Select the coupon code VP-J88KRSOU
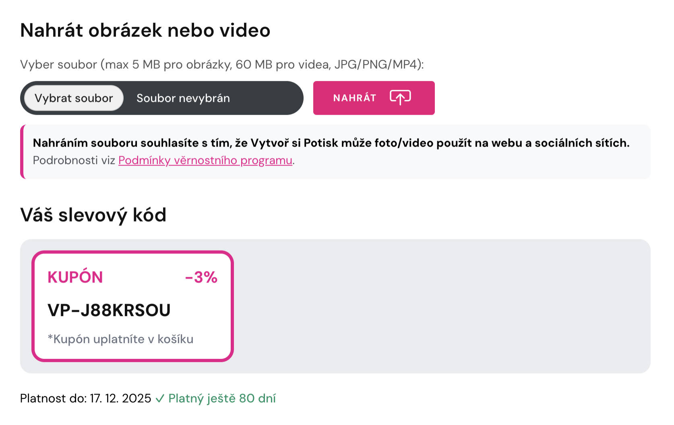 click(x=109, y=310)
